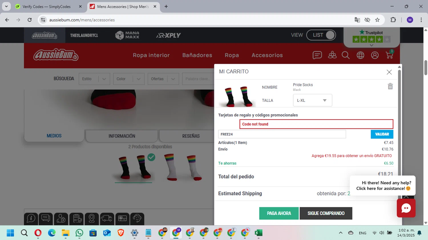Close the MI CARRITO panel
Image resolution: width=428 pixels, height=240 pixels.
tap(389, 72)
